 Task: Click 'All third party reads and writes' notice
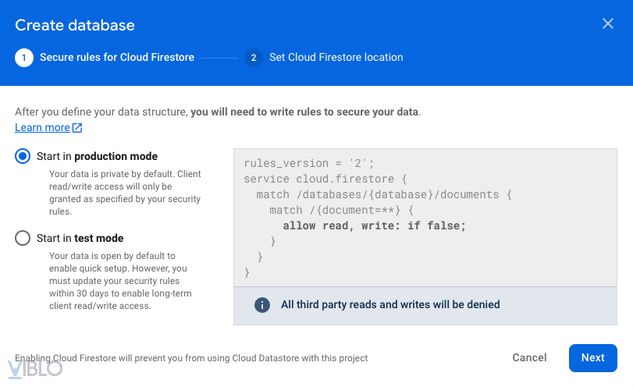[390, 305]
